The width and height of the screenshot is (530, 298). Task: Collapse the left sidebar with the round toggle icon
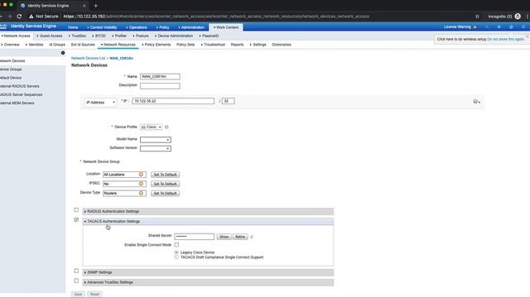(63, 53)
